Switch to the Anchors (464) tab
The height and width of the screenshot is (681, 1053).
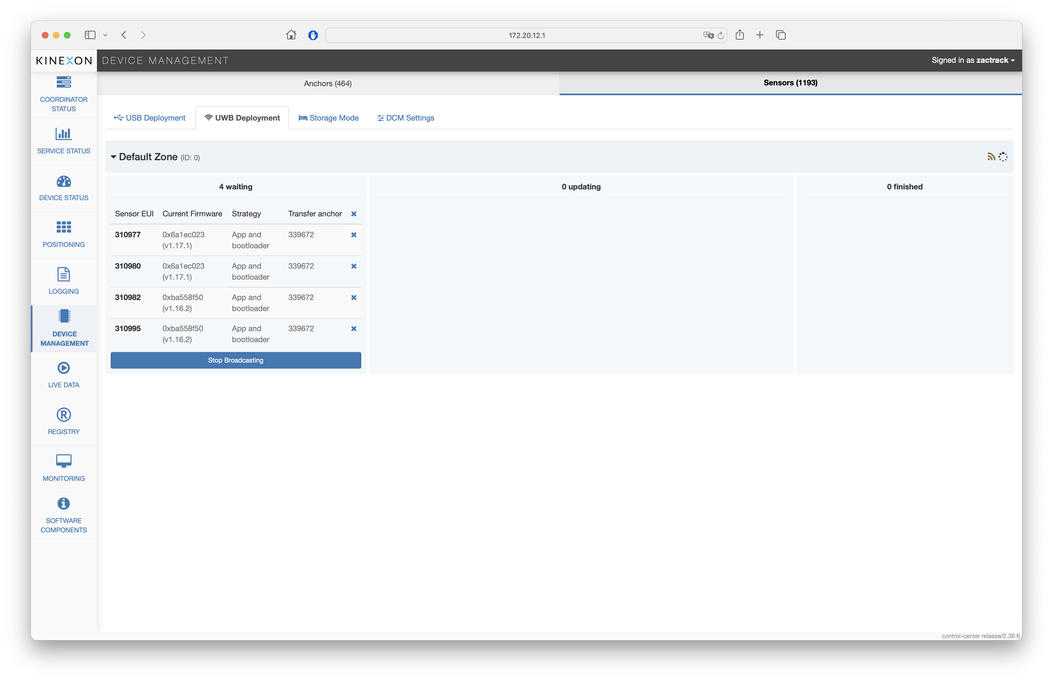[328, 84]
